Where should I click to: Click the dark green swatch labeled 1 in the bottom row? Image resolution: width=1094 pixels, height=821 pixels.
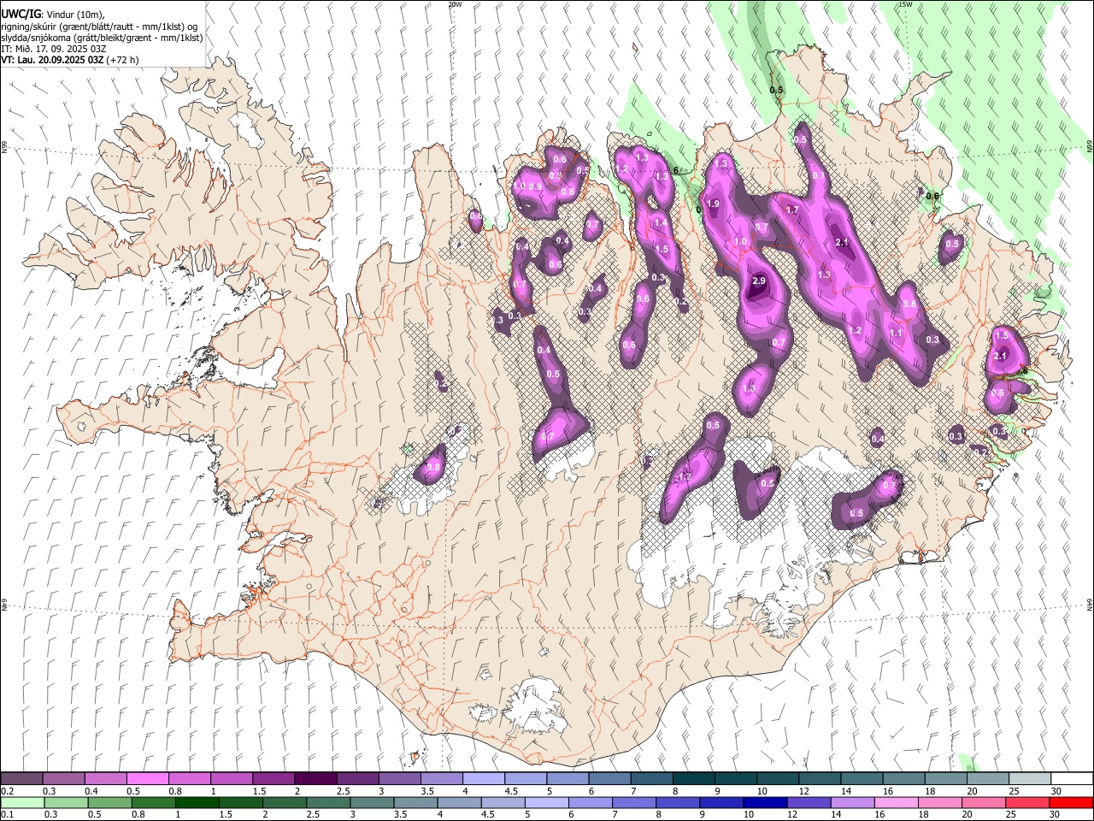pos(197,803)
